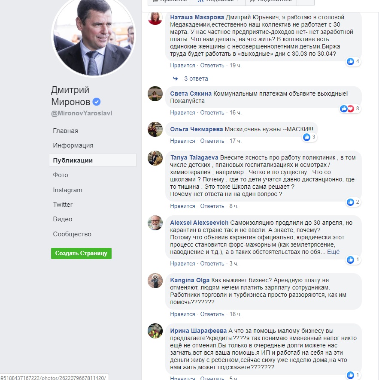Open reactions on Tanya Talagaeva's comment
This screenshot has width=379, height=380.
click(x=353, y=202)
